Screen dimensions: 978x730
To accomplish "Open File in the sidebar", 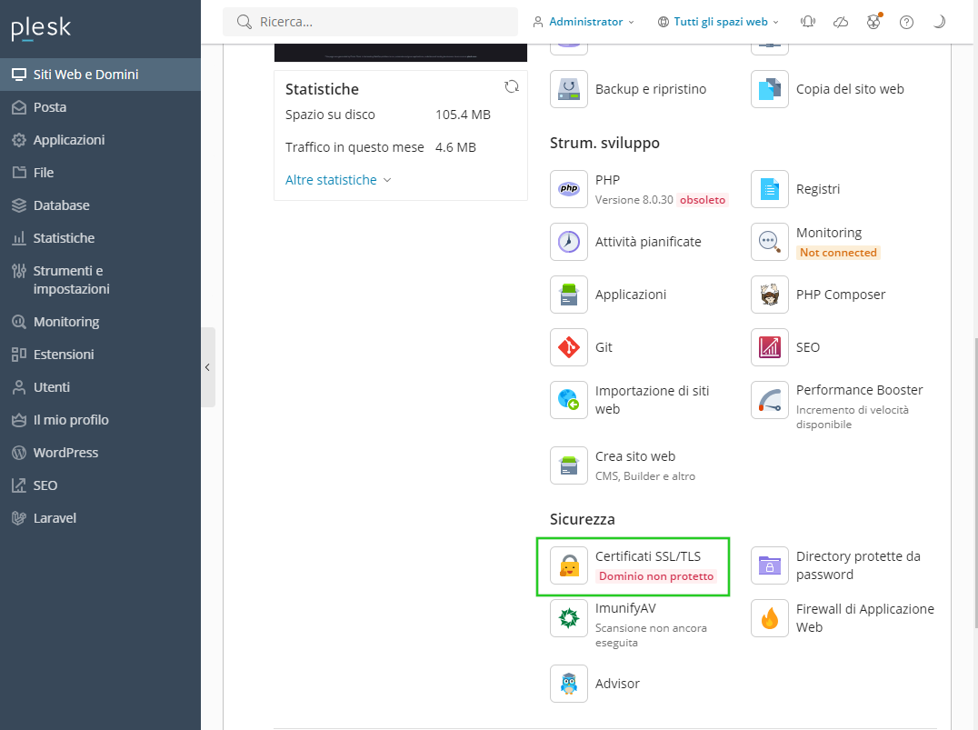I will pyautogui.click(x=100, y=172).
